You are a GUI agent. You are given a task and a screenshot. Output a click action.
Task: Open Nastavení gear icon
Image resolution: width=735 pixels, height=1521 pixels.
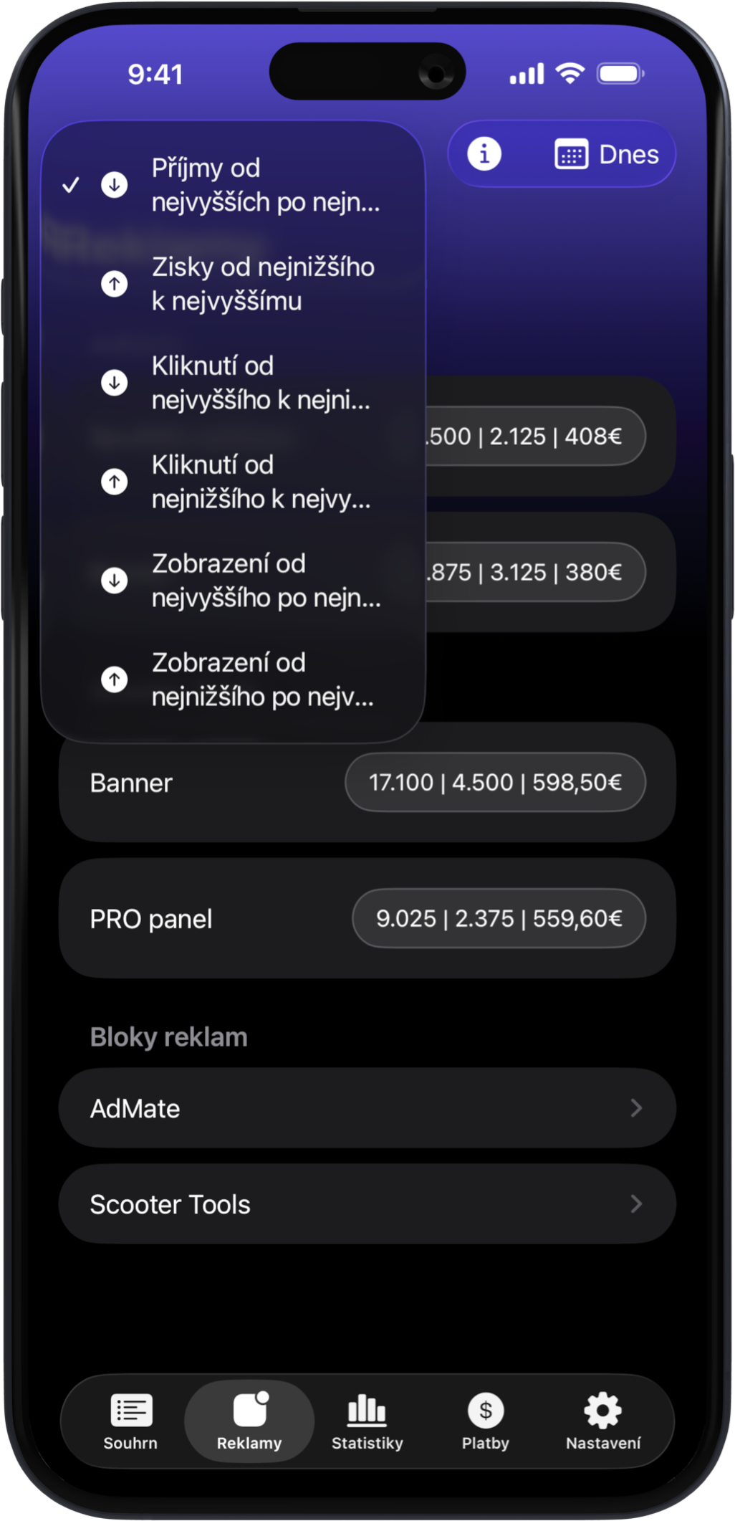pos(602,1422)
